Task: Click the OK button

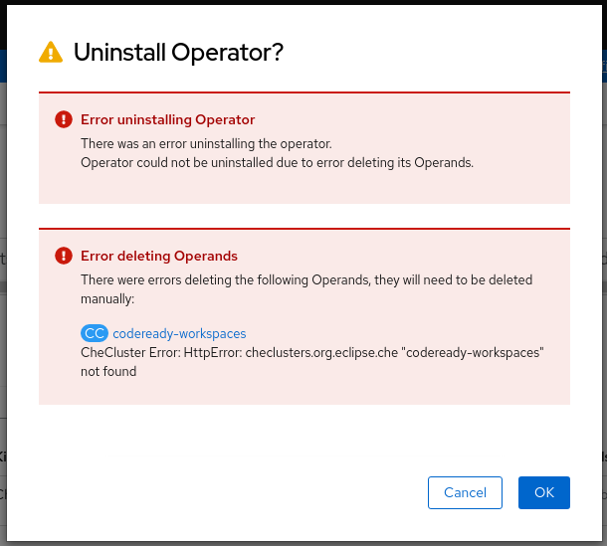Action: point(544,492)
